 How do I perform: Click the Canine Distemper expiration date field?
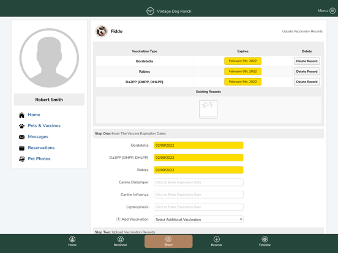pos(198,182)
